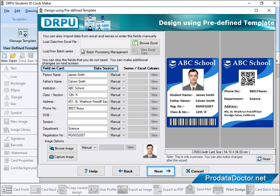
Task: Select the front card preview thumbnail
Action: click(193, 93)
